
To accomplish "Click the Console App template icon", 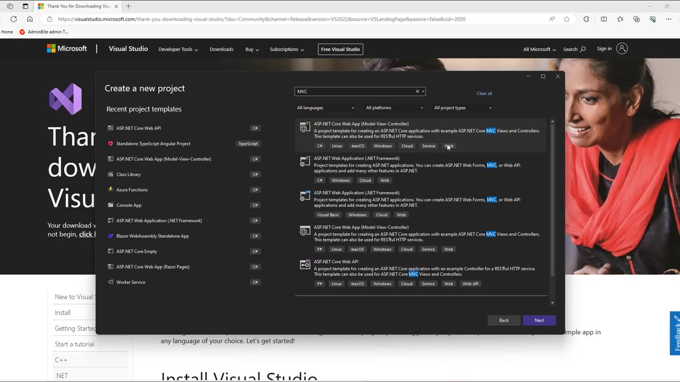I will point(110,205).
